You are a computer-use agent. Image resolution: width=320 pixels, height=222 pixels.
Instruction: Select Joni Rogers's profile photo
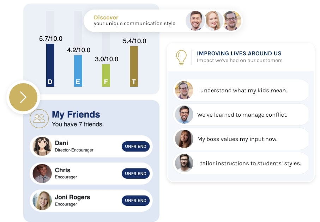42,201
